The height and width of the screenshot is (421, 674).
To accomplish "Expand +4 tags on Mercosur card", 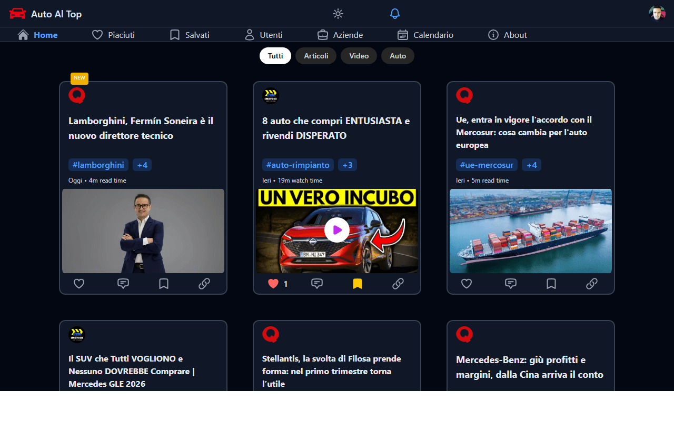I will pyautogui.click(x=531, y=165).
